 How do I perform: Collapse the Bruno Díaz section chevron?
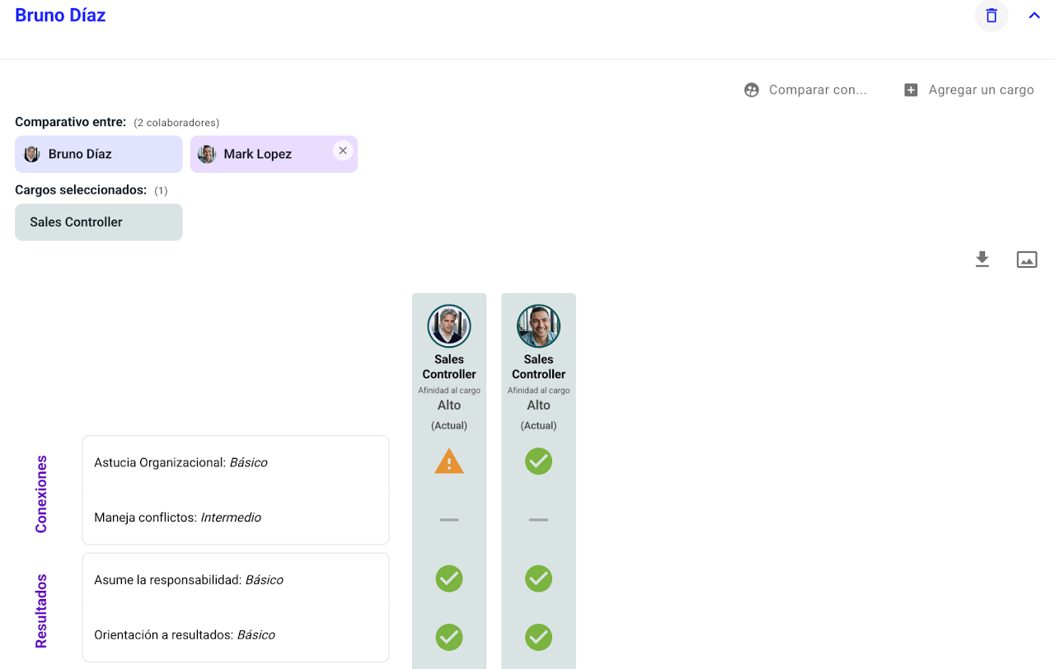point(1034,16)
